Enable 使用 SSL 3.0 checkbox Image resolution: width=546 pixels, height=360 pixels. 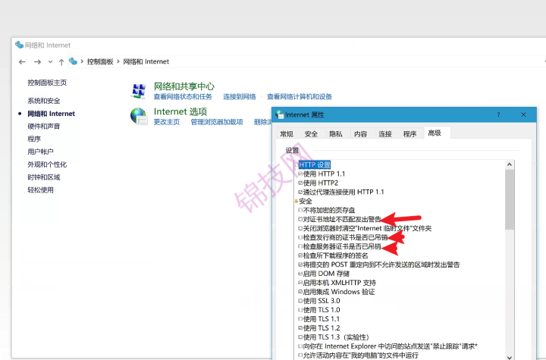tap(300, 301)
